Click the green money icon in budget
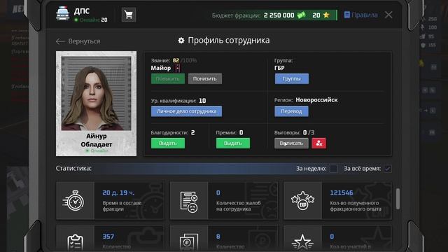The width and height of the screenshot is (448, 252). point(301,15)
